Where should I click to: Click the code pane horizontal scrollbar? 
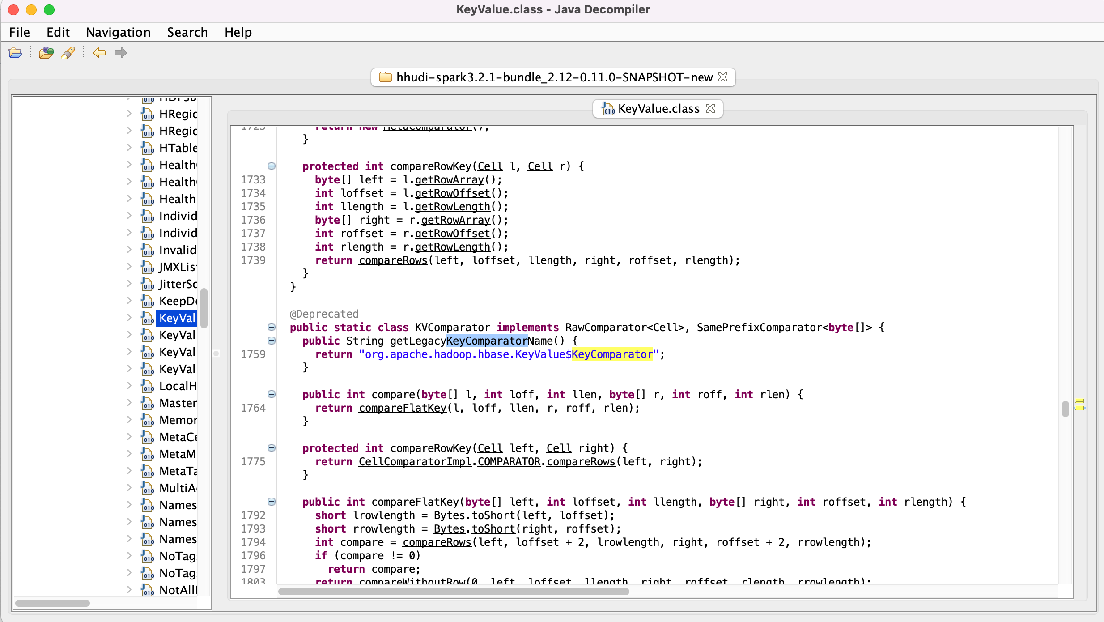[x=453, y=591]
